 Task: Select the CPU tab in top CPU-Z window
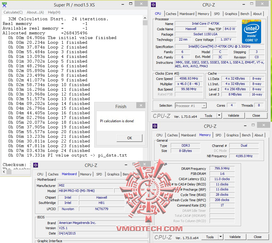click(x=158, y=14)
